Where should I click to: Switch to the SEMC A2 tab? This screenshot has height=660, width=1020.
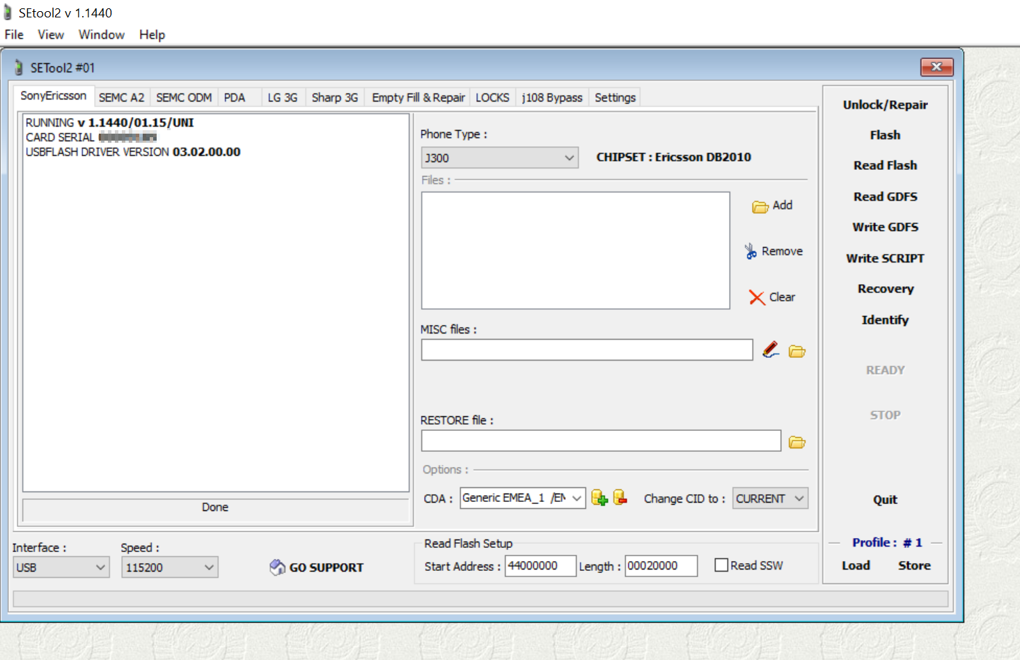(121, 97)
